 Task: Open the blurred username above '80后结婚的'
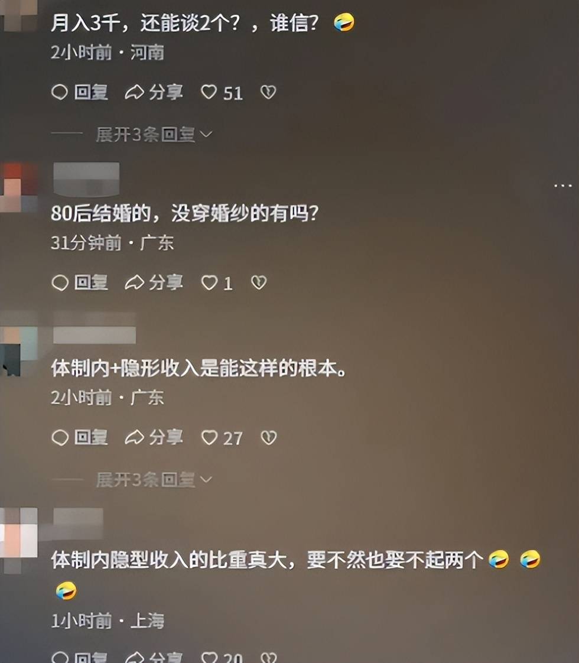(x=86, y=179)
